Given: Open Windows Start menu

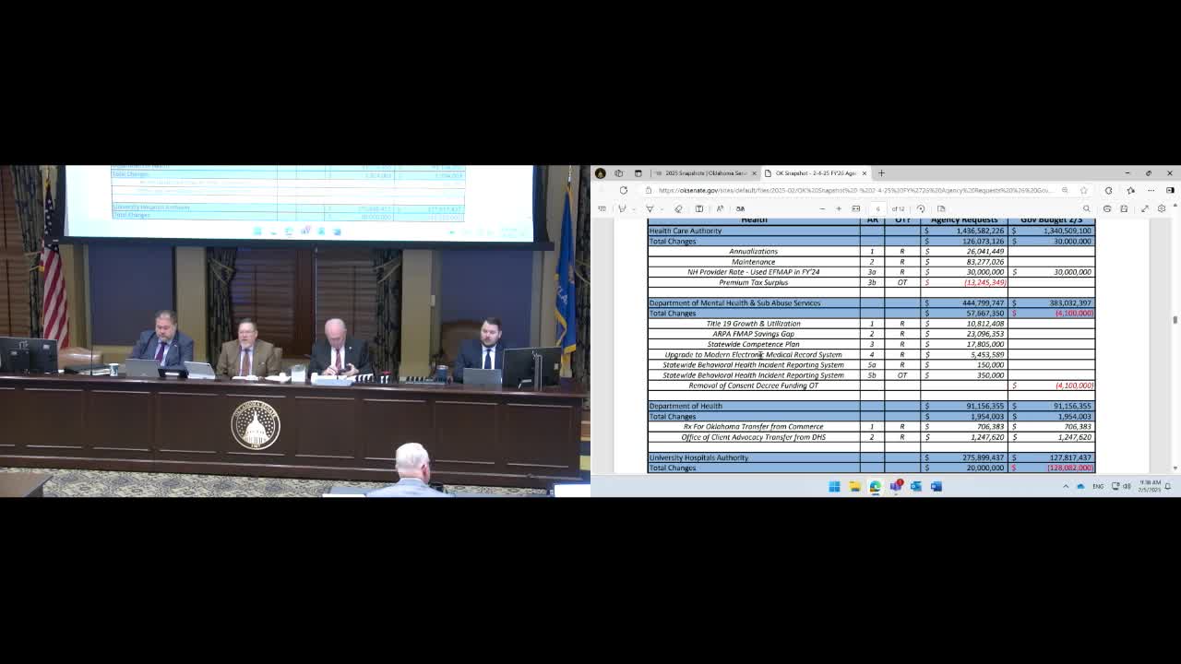Looking at the screenshot, I should click(x=834, y=486).
